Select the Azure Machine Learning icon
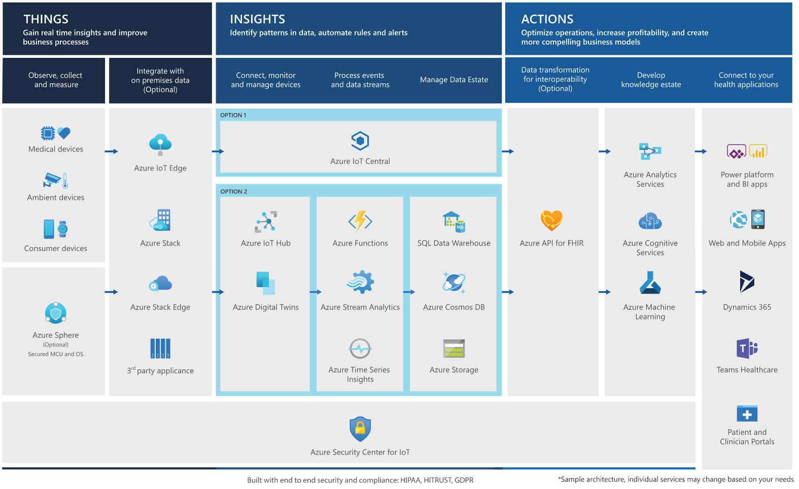799x489 pixels. (x=650, y=283)
